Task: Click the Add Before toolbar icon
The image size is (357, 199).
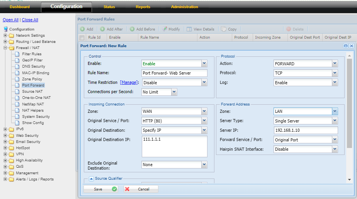Action: click(x=132, y=29)
